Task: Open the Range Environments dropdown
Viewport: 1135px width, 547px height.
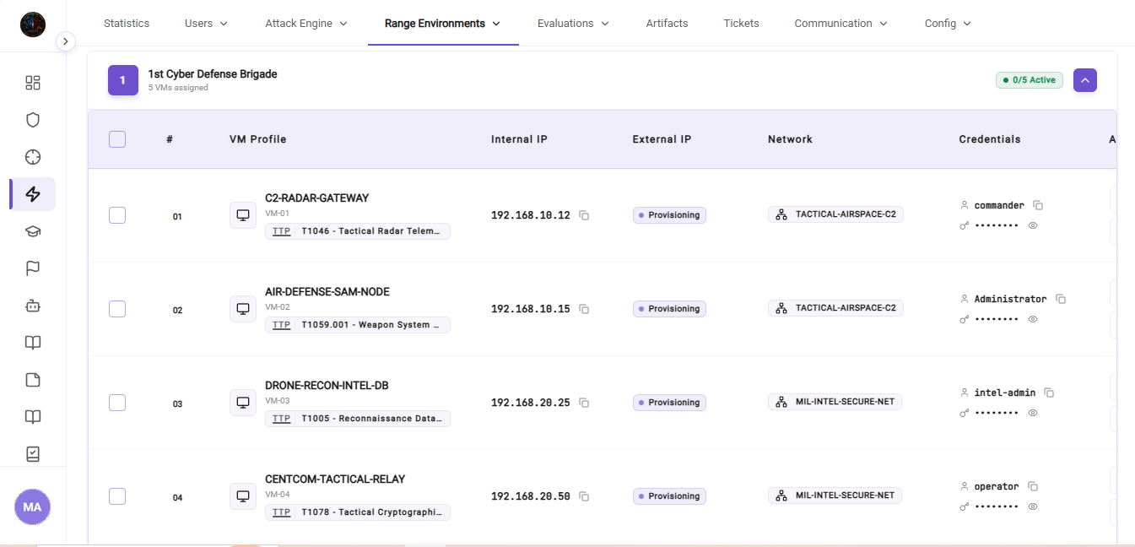Action: [443, 24]
